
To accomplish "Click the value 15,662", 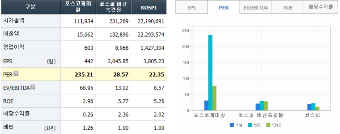I will (x=85, y=34).
